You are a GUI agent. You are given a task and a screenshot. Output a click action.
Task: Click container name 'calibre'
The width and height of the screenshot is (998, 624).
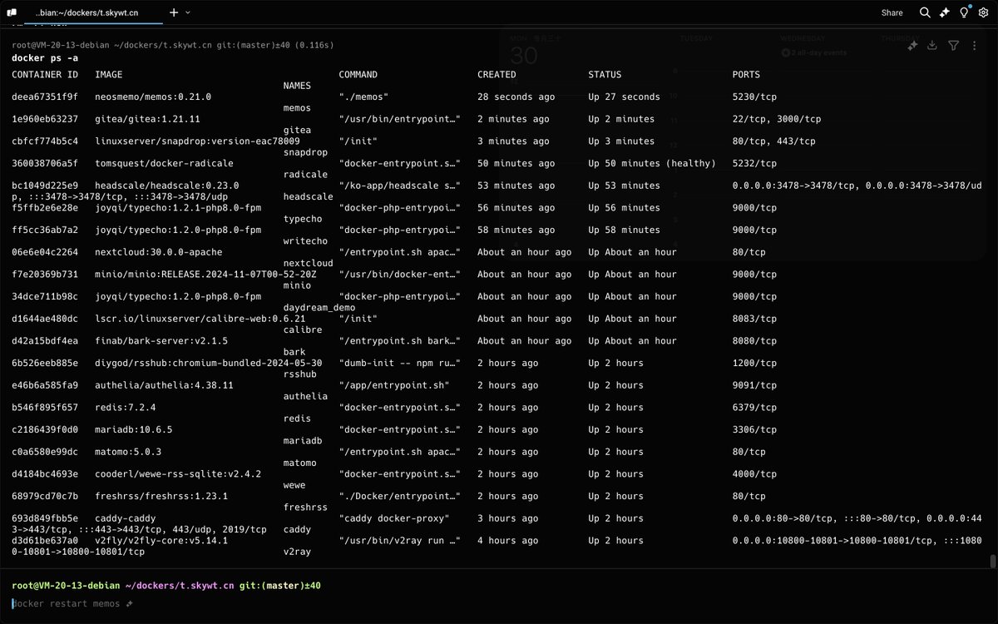coord(303,330)
